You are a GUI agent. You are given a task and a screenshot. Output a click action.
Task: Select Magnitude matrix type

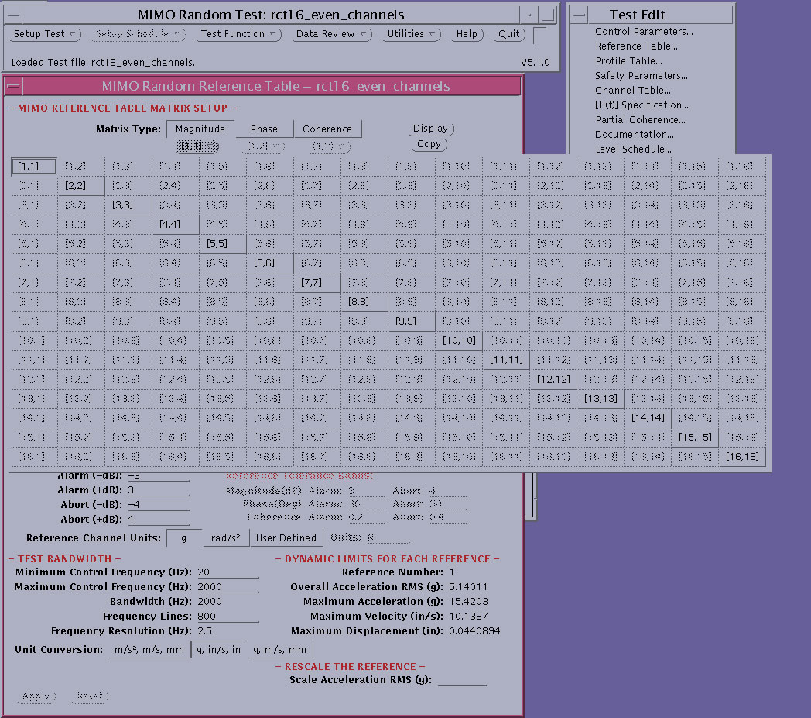click(x=200, y=129)
